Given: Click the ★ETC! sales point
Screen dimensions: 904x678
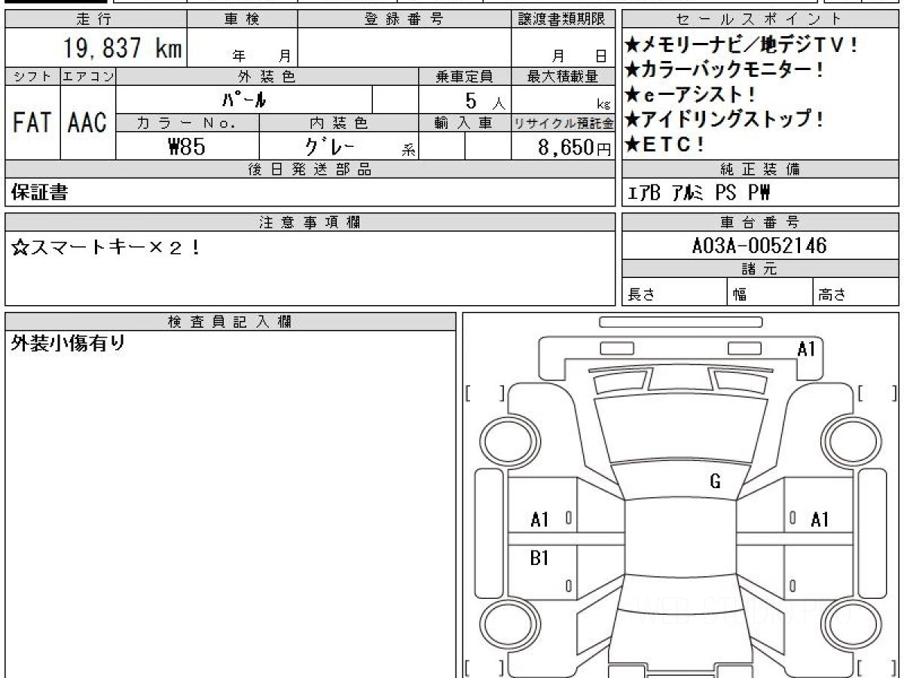Looking at the screenshot, I should (x=665, y=144).
